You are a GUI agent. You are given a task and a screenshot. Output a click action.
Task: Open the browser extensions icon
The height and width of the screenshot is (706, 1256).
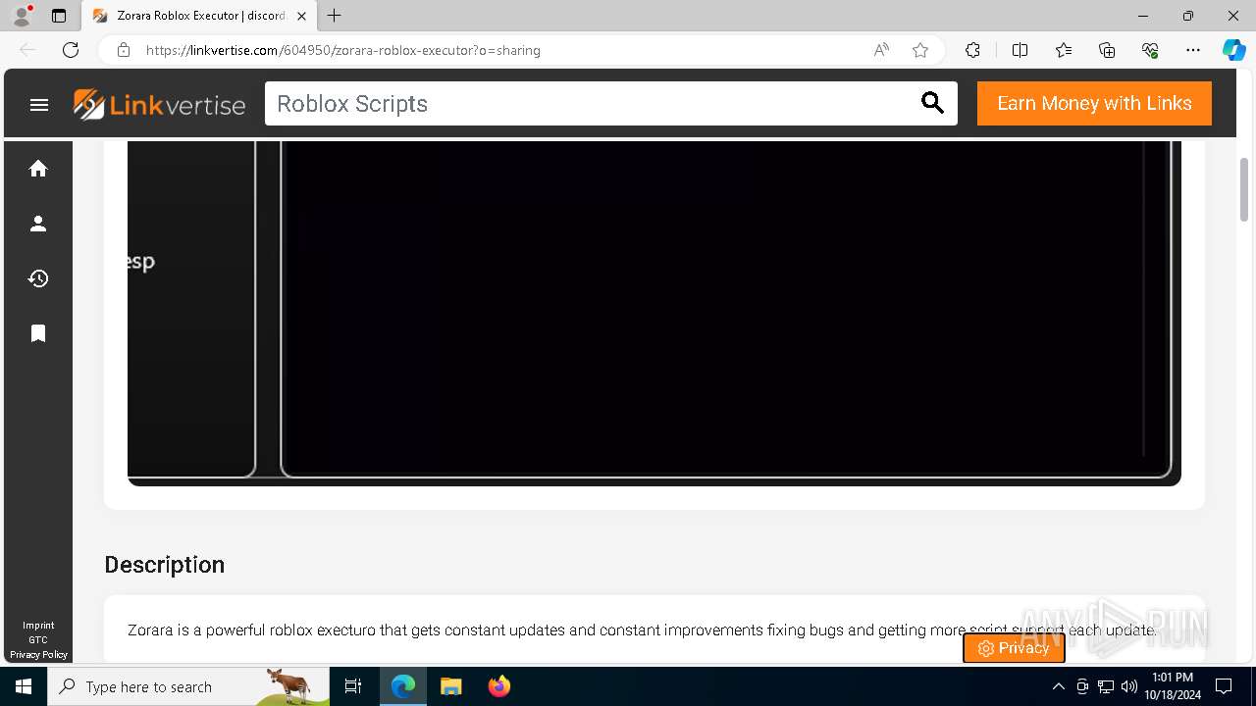972,50
